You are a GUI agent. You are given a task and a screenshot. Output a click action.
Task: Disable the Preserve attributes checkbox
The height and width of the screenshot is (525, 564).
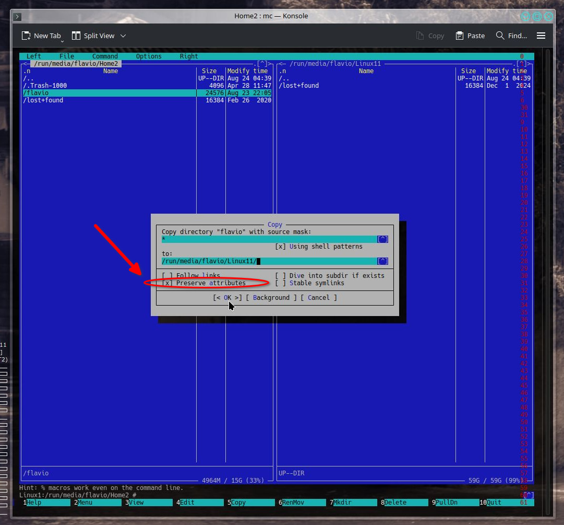click(x=167, y=283)
